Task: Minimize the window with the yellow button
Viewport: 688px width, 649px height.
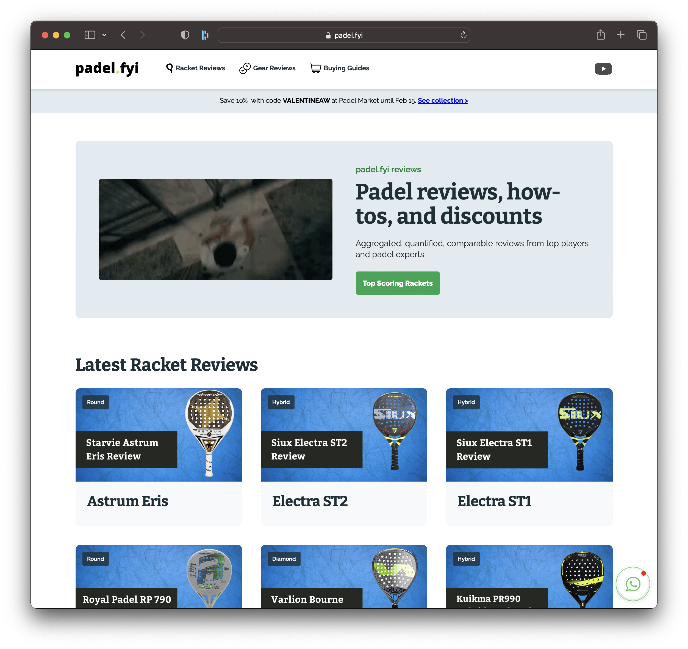Action: point(56,35)
